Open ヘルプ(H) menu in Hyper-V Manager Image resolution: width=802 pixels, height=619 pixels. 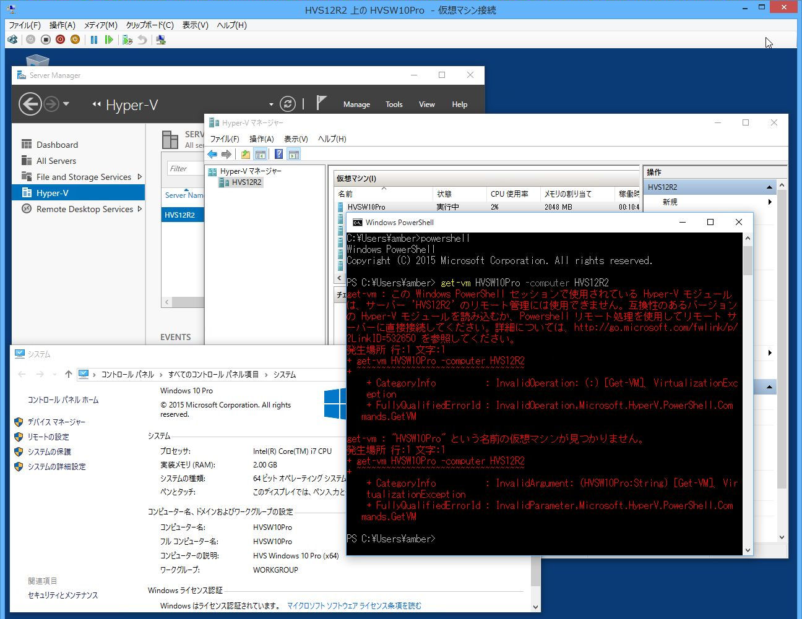tap(332, 139)
